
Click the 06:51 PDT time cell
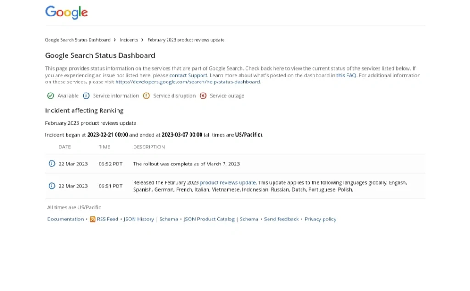click(110, 186)
